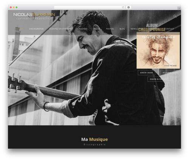
Task: Open the Discographie menu item
Action: coord(36,29)
